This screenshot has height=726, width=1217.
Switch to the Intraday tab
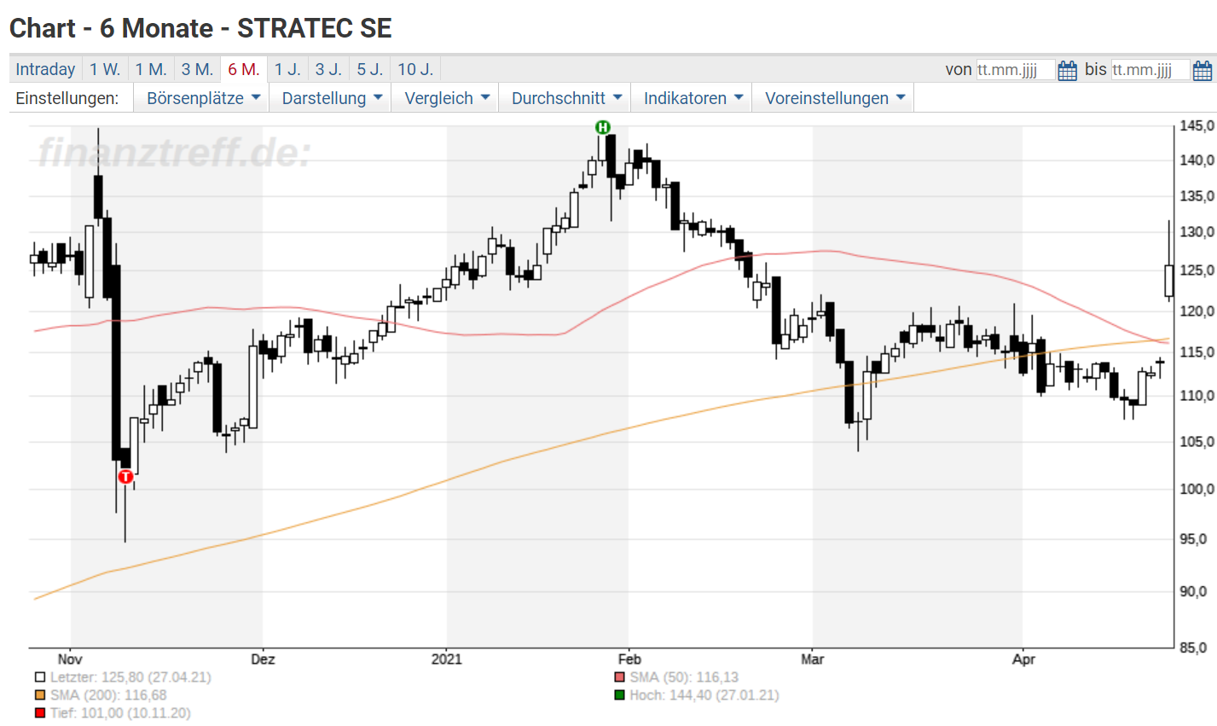pyautogui.click(x=45, y=69)
